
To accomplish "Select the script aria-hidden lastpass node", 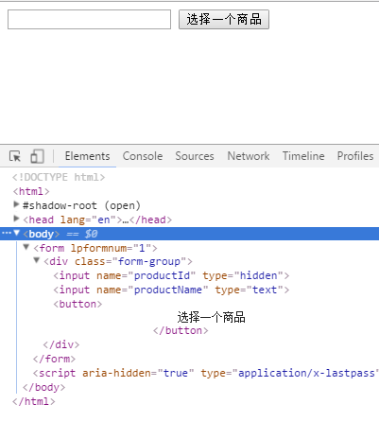I will pos(206,373).
